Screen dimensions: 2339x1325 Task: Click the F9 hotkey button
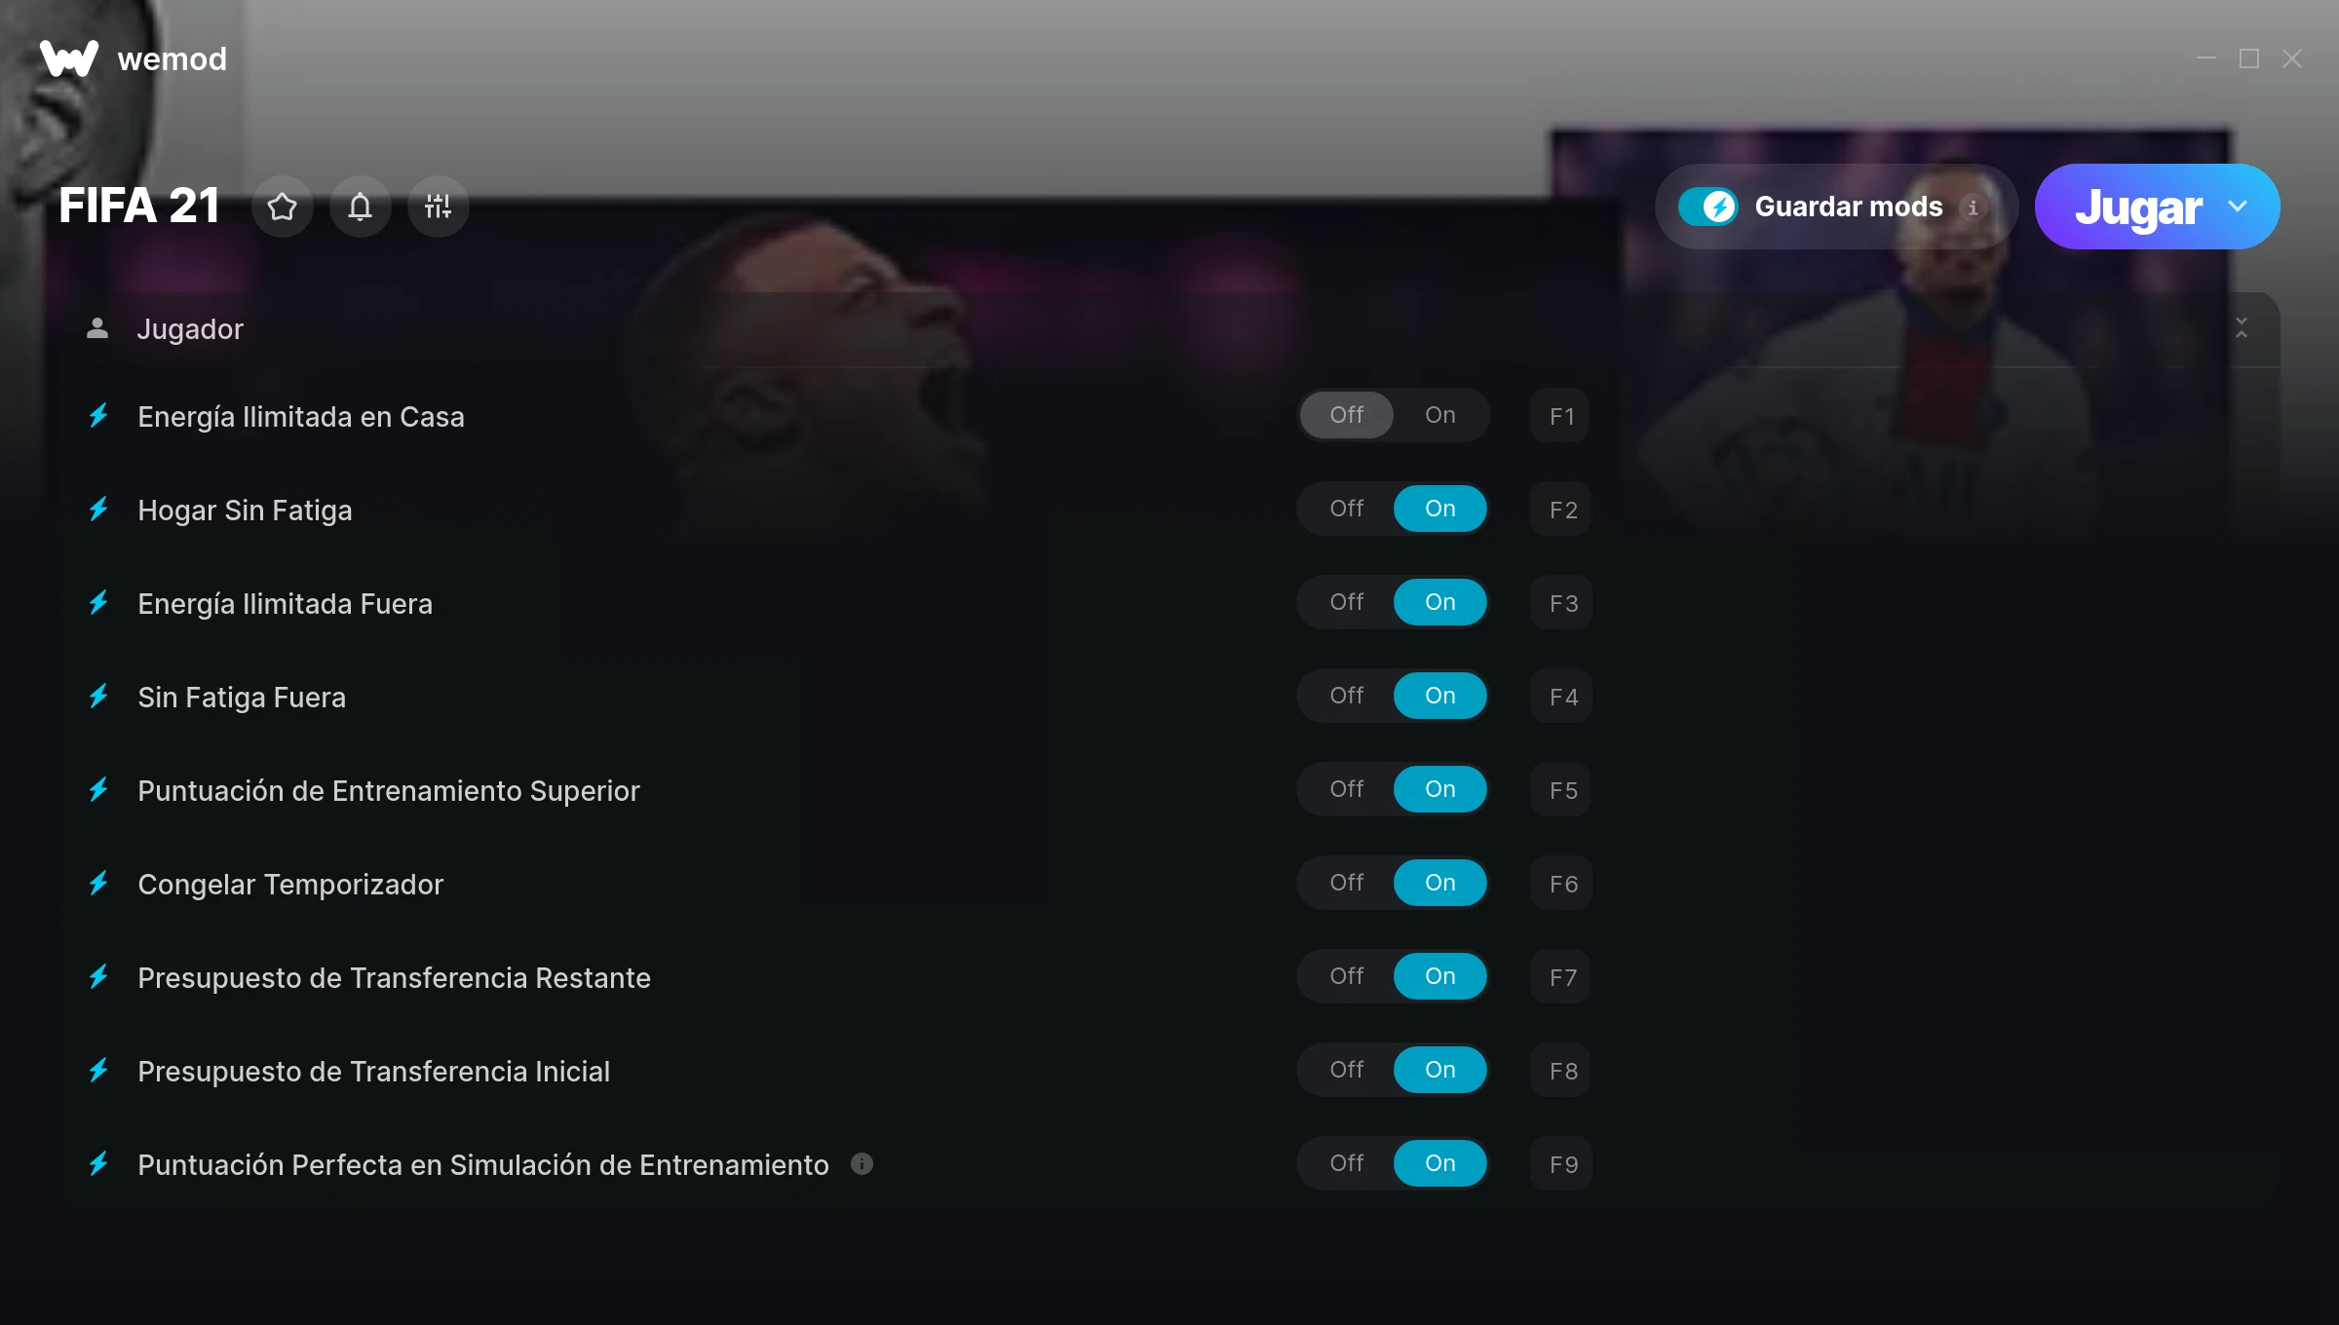1561,1164
